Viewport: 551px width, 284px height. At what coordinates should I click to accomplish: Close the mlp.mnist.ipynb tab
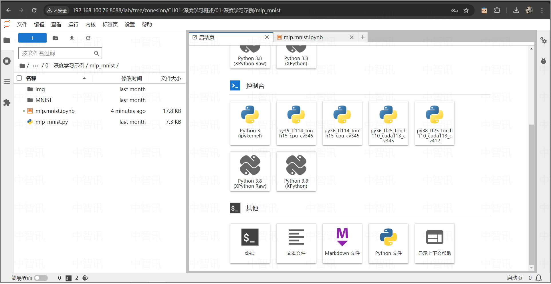352,37
